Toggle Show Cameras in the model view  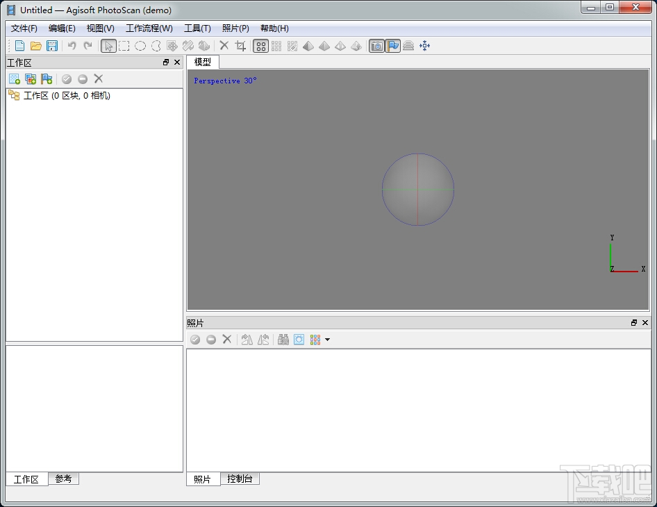click(x=376, y=46)
